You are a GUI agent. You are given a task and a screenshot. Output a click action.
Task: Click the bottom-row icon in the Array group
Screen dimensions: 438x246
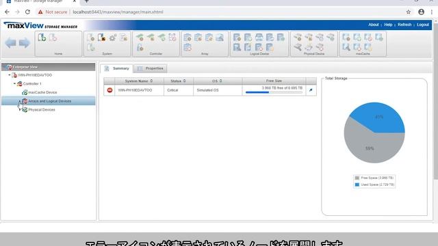pyautogui.click(x=188, y=47)
